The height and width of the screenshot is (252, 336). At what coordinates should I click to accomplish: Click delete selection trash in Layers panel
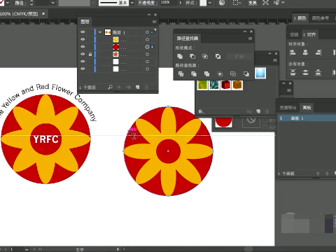point(146,87)
